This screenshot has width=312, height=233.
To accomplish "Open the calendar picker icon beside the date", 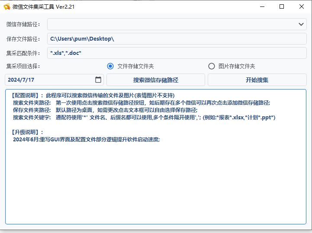I will (x=98, y=80).
